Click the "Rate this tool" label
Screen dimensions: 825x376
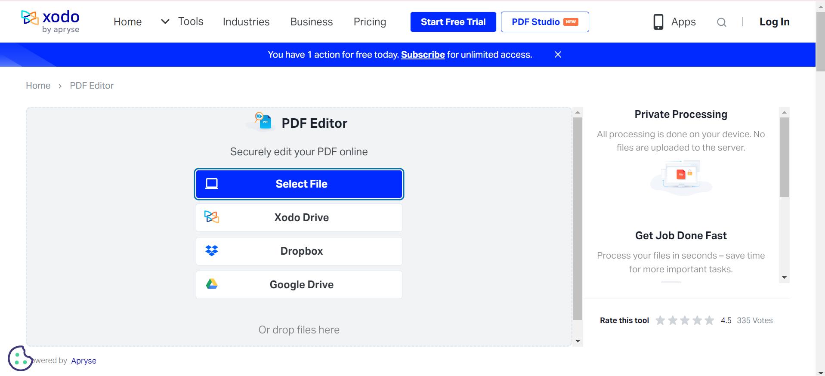624,321
